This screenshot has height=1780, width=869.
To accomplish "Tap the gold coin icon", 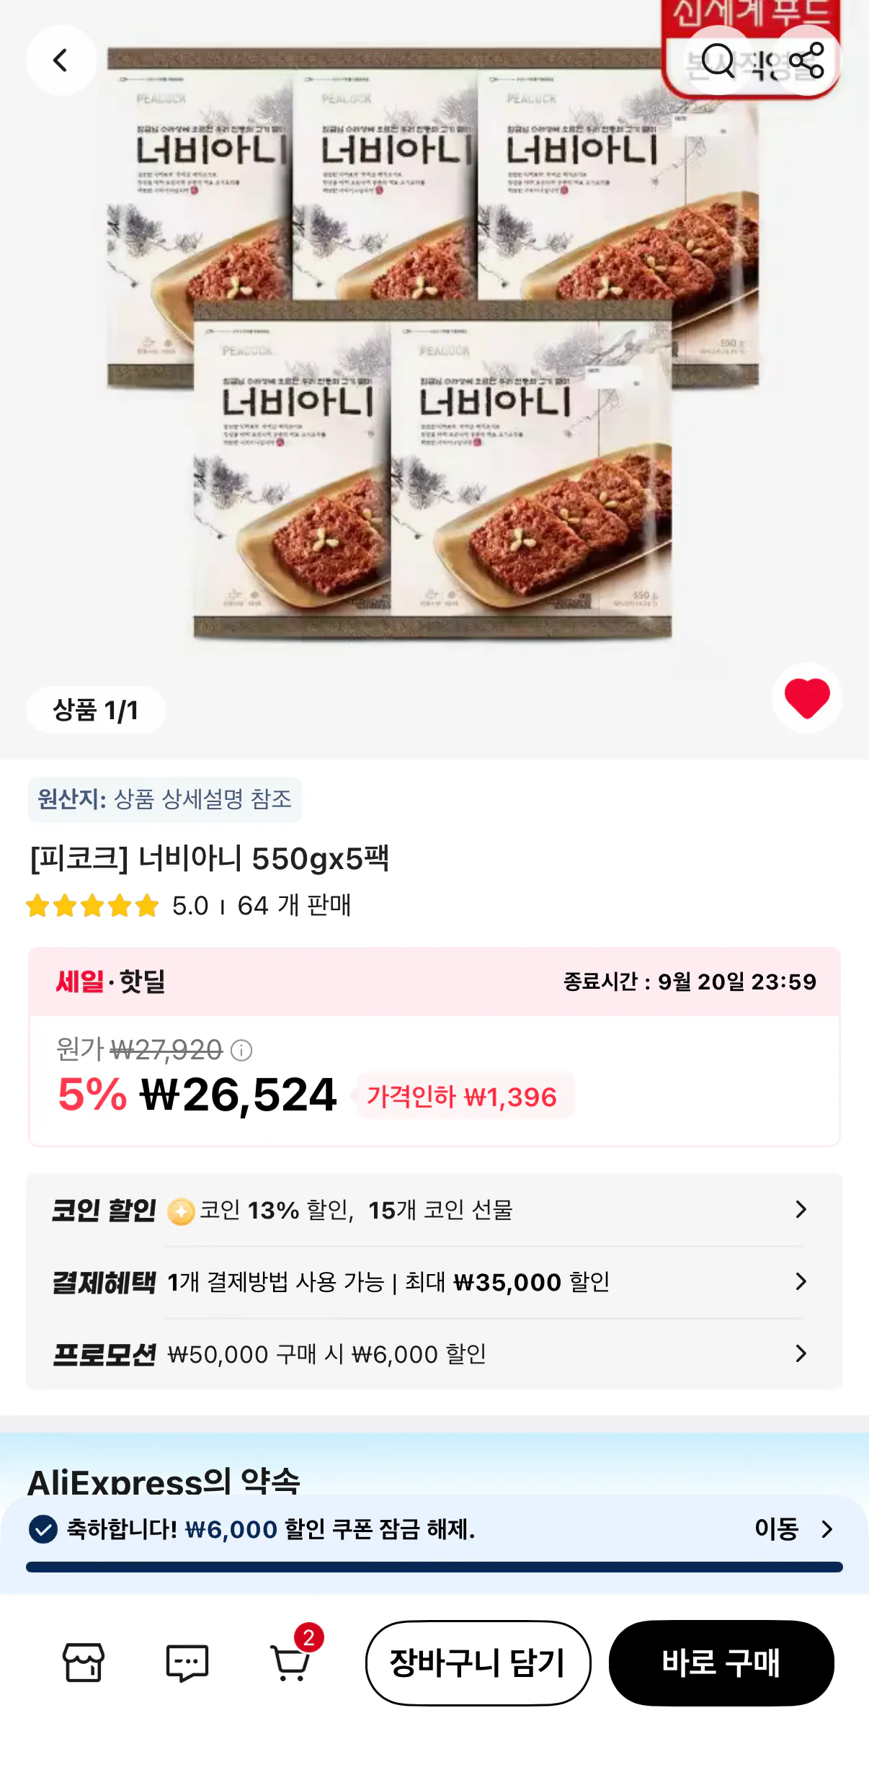I will pyautogui.click(x=181, y=1211).
